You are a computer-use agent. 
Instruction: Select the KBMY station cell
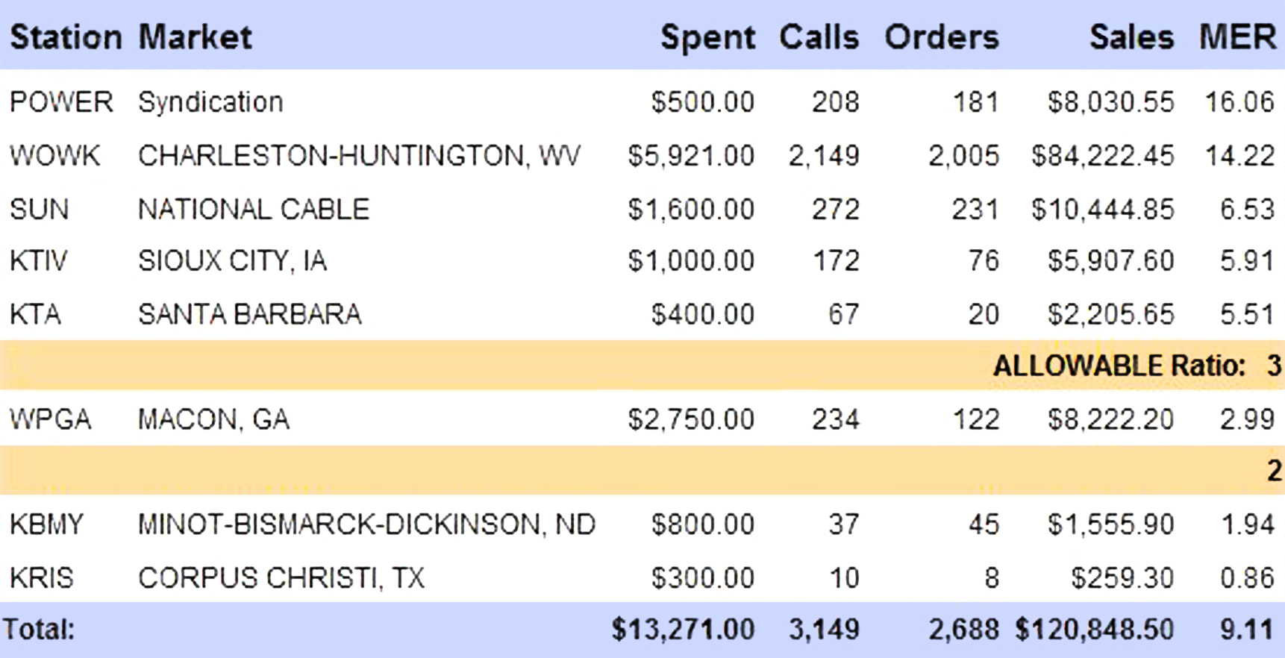click(46, 524)
